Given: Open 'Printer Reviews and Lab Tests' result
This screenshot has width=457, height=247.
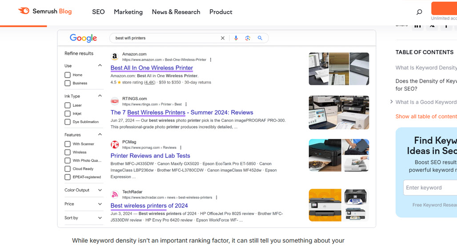Looking at the screenshot, I should pyautogui.click(x=150, y=156).
